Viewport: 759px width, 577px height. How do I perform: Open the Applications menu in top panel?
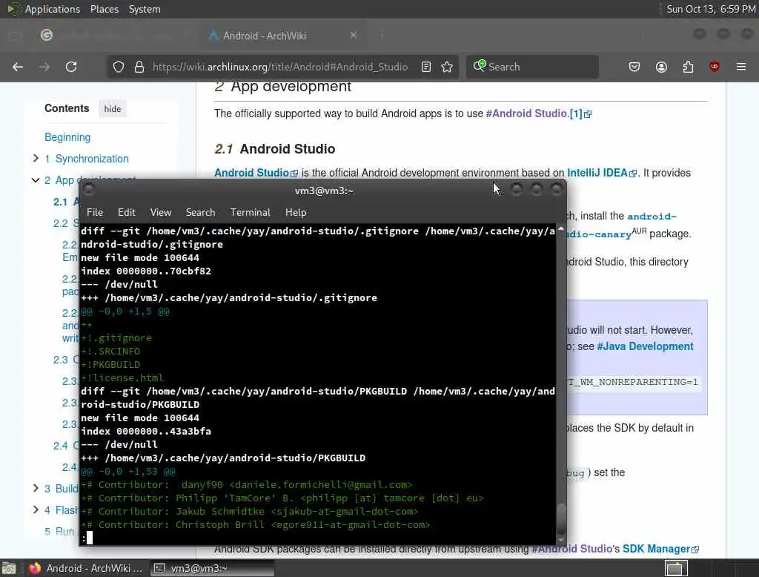click(x=53, y=9)
